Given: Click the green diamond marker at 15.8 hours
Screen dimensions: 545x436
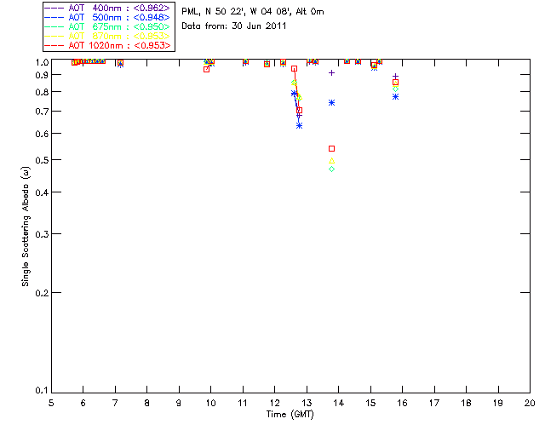Looking at the screenshot, I should point(395,89).
